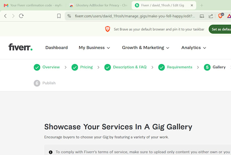Click the Gallery step number 5 icon
The width and height of the screenshot is (231, 155).
click(207, 67)
